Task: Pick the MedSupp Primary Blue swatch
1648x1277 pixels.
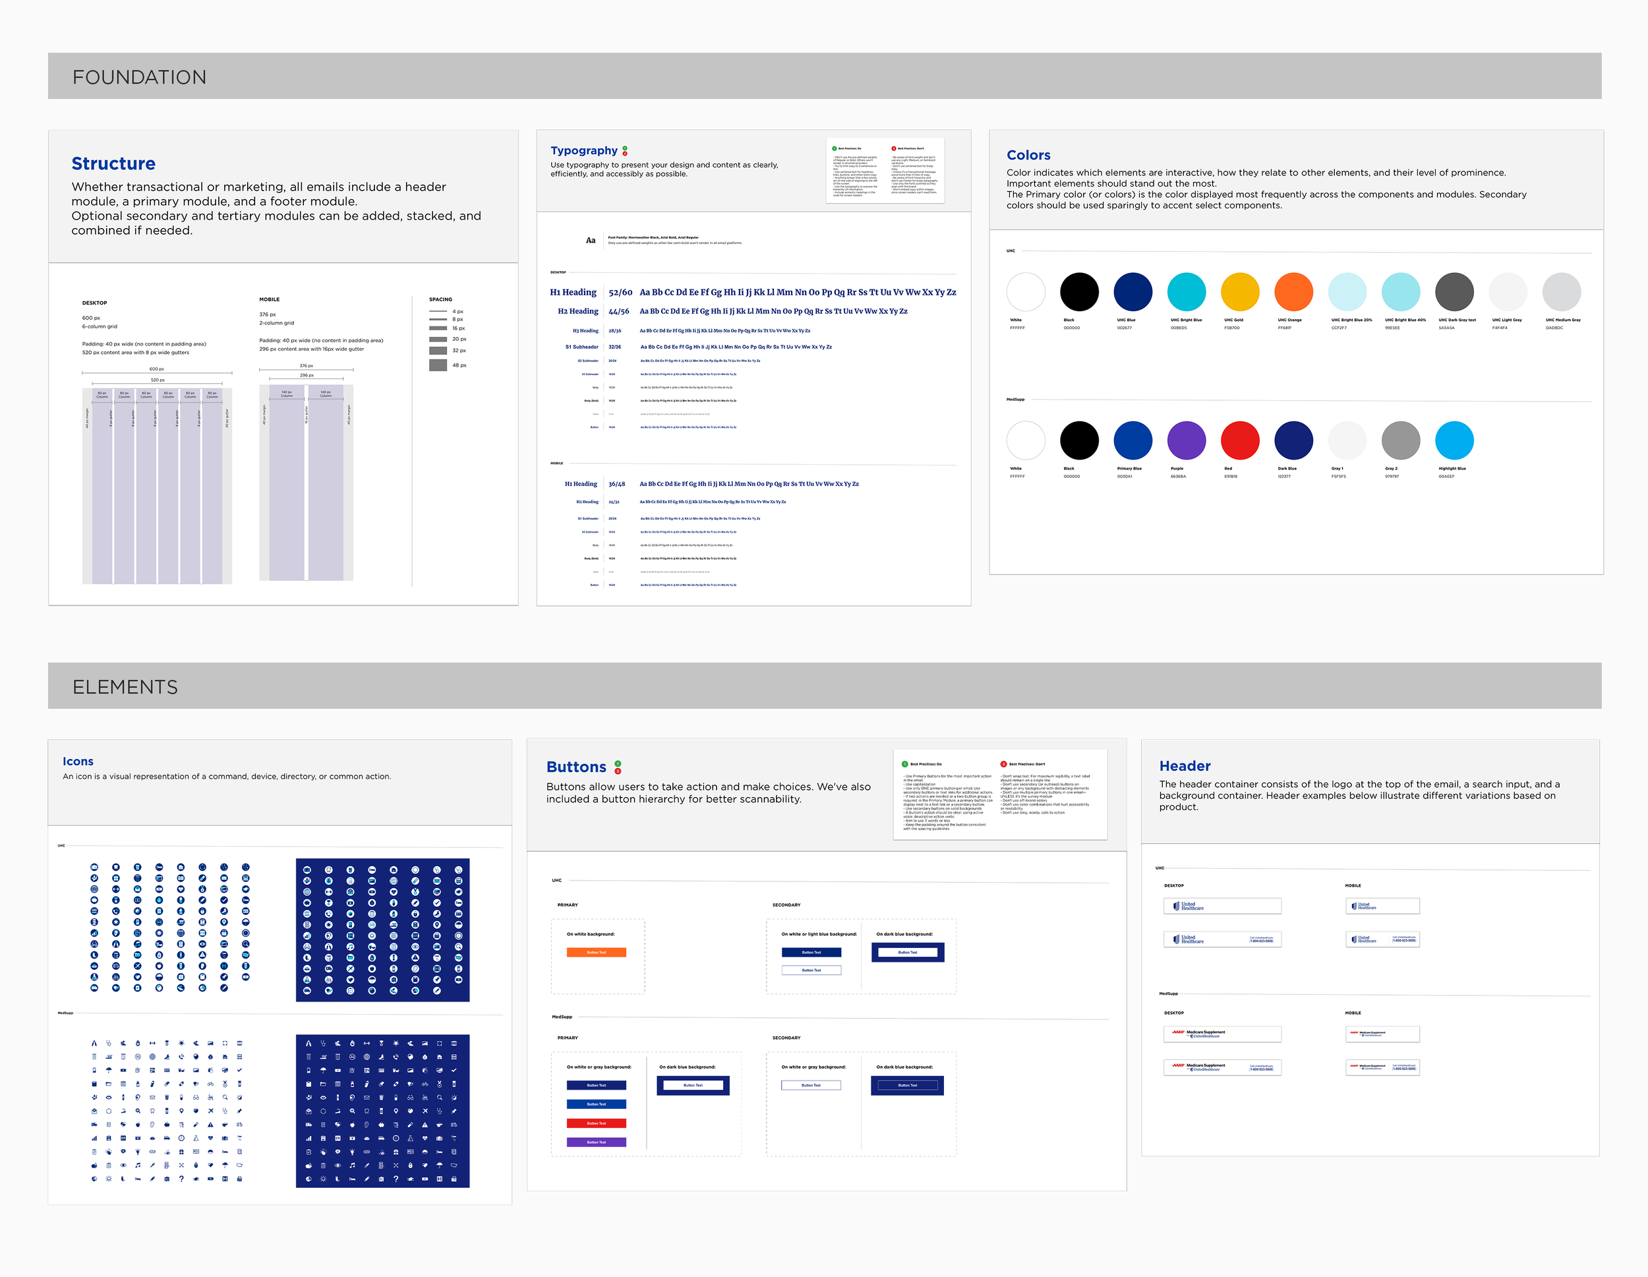Action: [x=1133, y=440]
